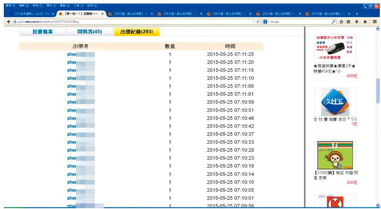Open the 檢視 menu
Viewport: 381px width, 209px height.
click(x=37, y=5)
